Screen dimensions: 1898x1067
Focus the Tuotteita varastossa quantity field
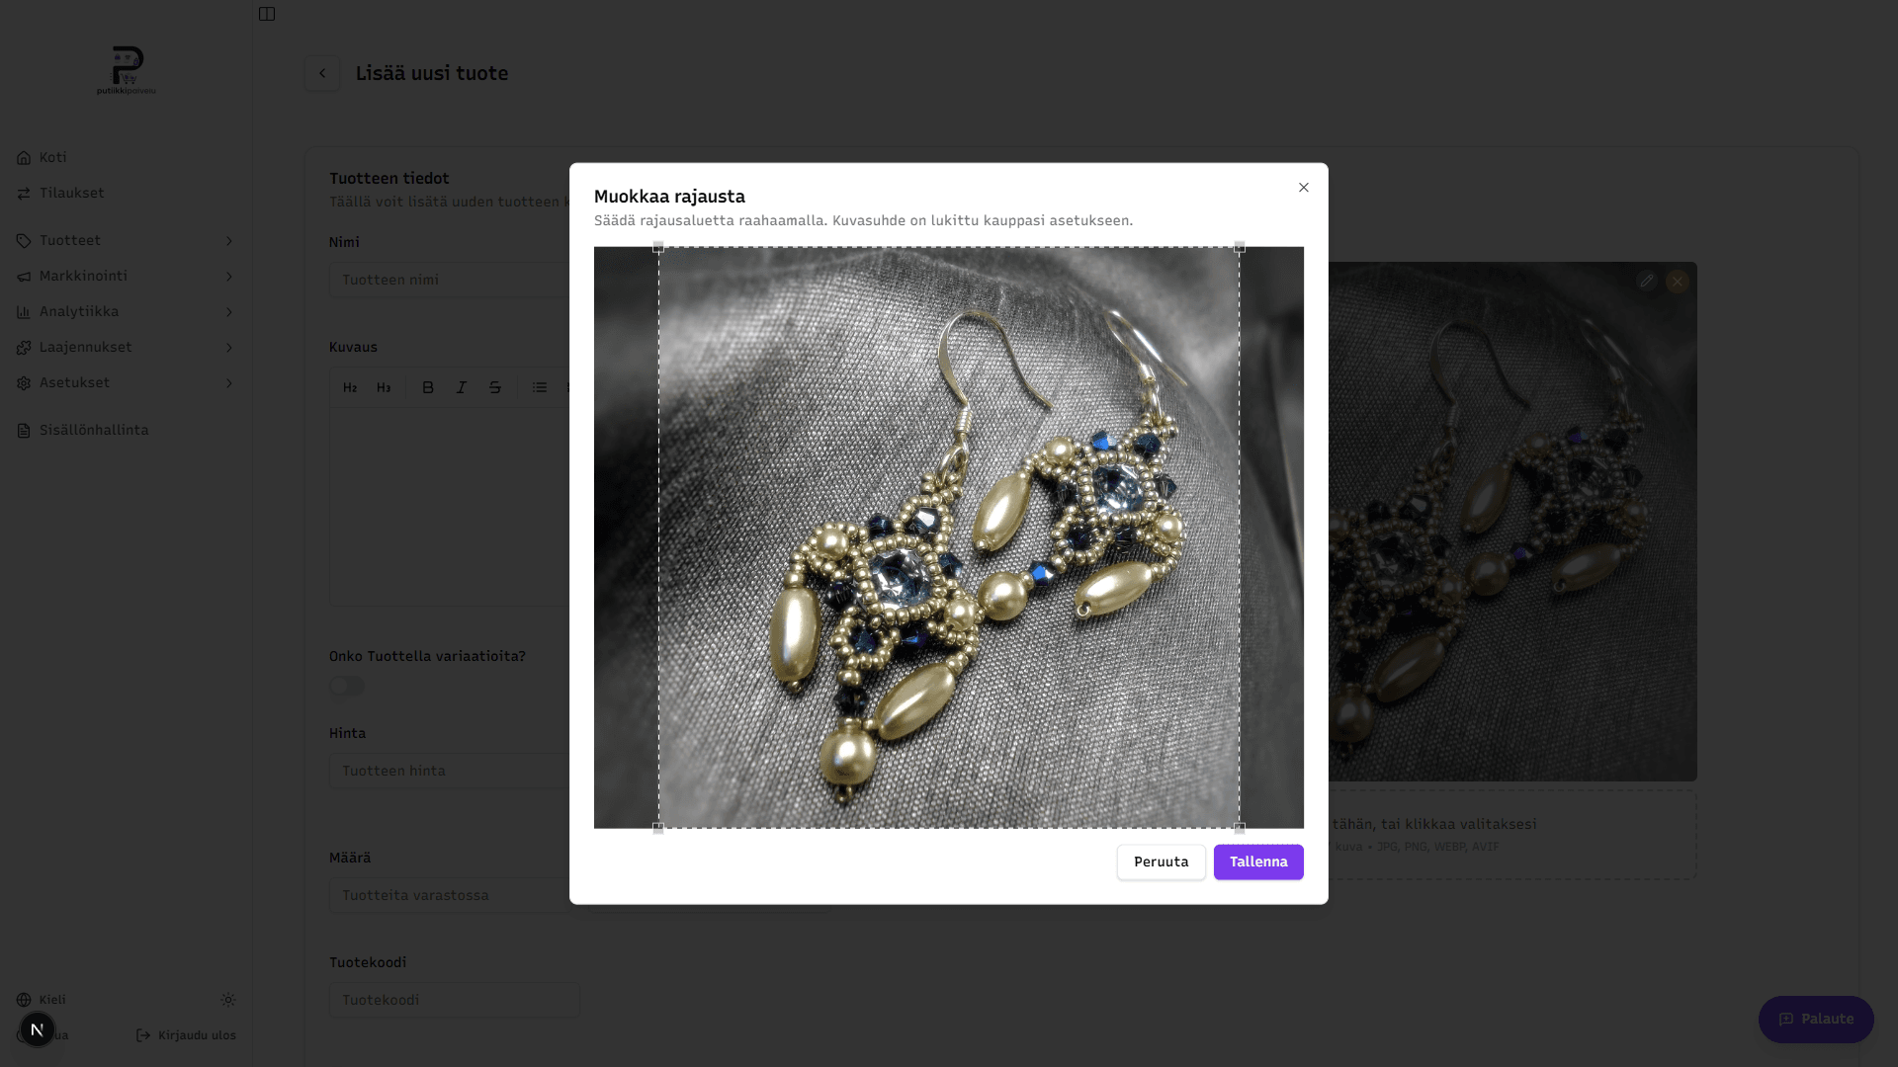point(450,896)
